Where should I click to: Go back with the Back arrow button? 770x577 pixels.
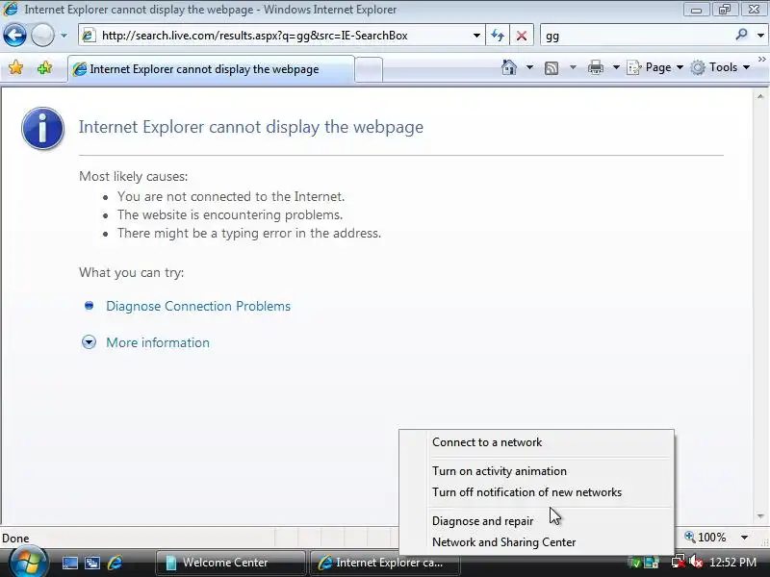[x=14, y=36]
